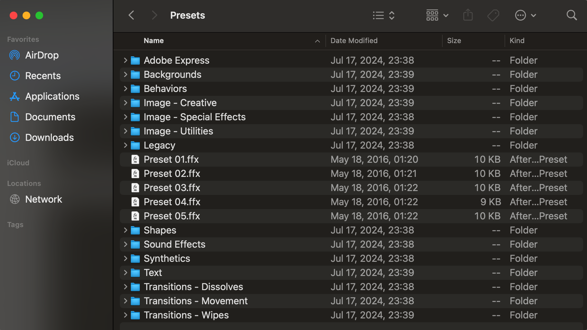Open AirDrop in the sidebar
This screenshot has height=330, width=587.
coord(42,55)
